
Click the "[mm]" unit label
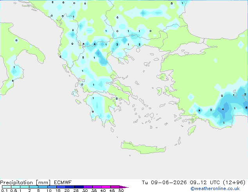coord(43,183)
